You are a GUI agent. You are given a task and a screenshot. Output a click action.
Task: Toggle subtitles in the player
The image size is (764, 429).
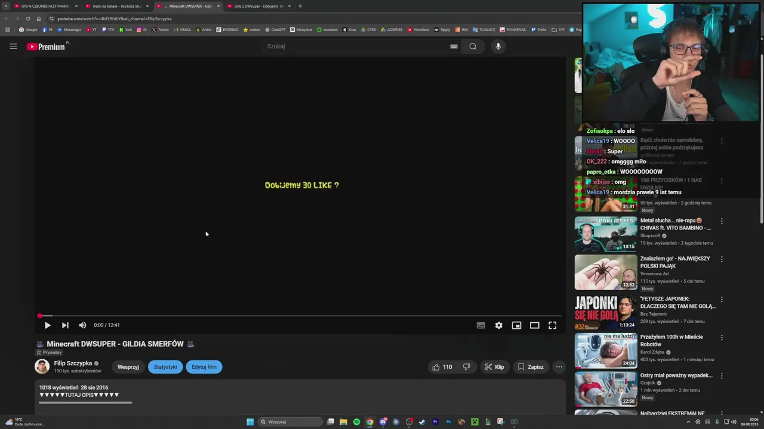pos(480,325)
